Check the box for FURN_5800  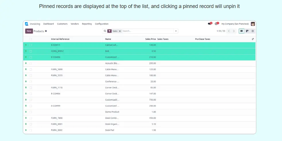31,70
